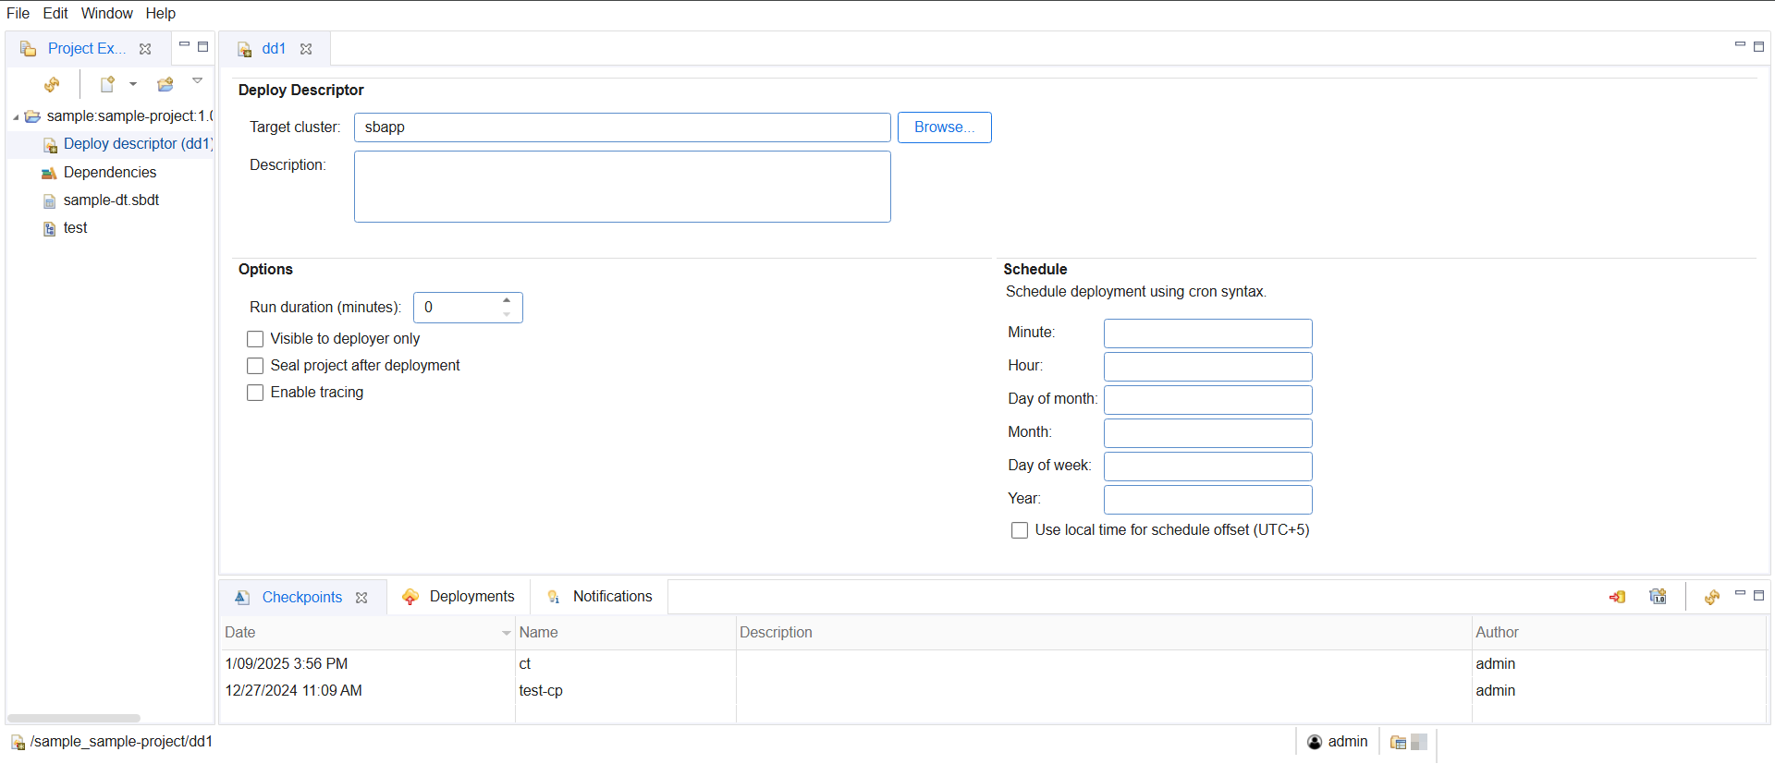Viewport: 1775px width, 764px height.
Task: Click the project table icon in status bar
Action: (1398, 742)
